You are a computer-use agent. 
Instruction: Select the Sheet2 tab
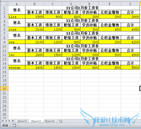(x=36, y=121)
